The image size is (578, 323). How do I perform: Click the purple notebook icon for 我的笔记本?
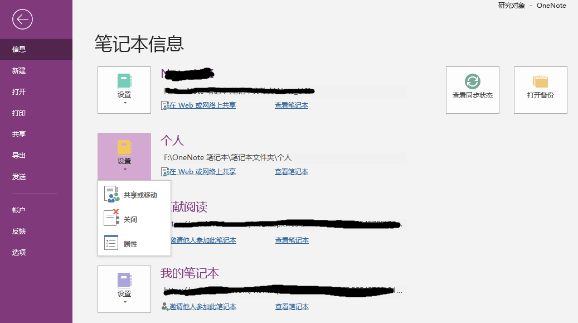(x=124, y=281)
